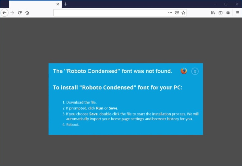Close the current browser tab
The height and width of the screenshot is (166, 242).
[58, 4]
